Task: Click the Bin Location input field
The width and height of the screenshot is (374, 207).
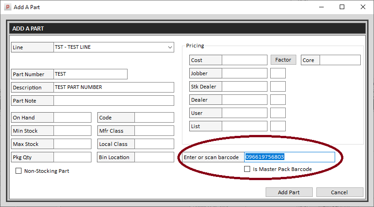Action: (155, 157)
